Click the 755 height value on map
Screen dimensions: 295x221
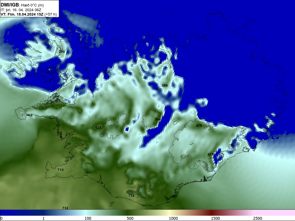131,196
